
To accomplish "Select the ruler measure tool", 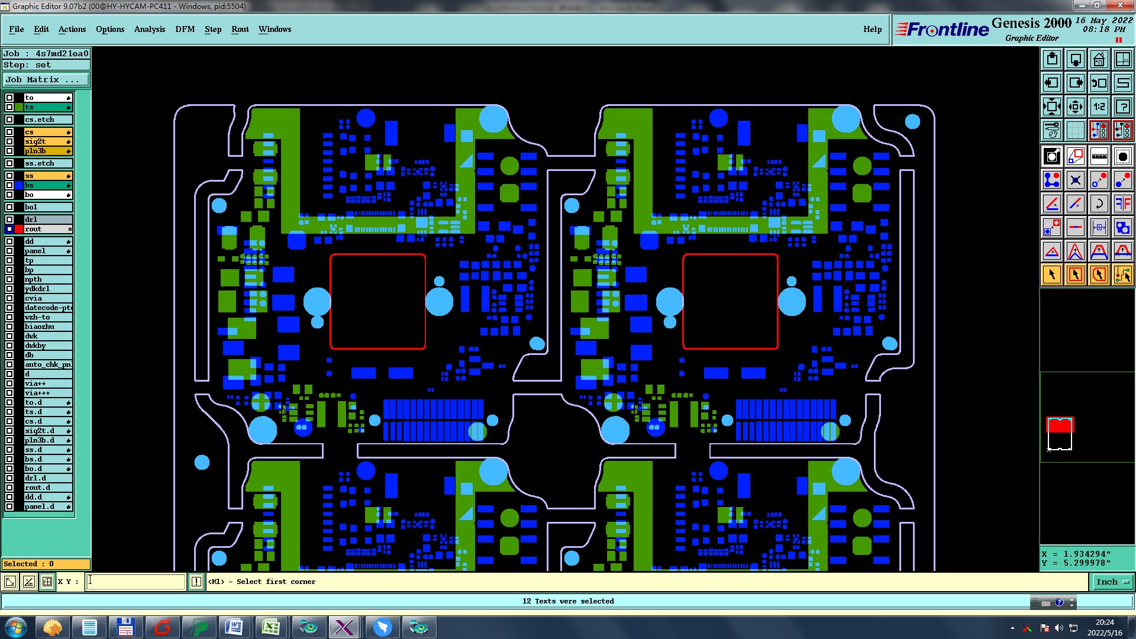I will pyautogui.click(x=1099, y=156).
